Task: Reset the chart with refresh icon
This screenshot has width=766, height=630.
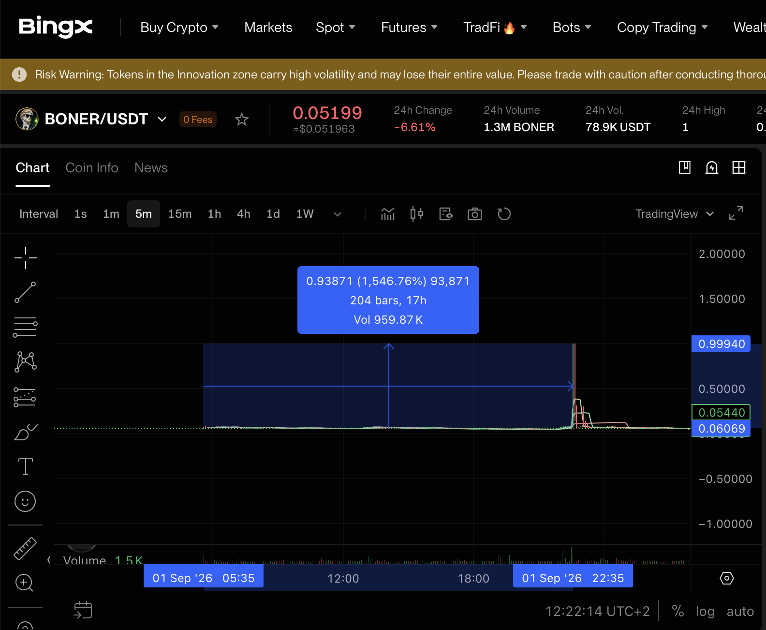Action: tap(504, 214)
